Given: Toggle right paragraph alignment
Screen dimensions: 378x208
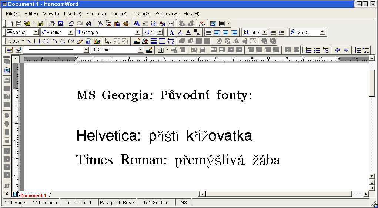Looking at the screenshot, I should click(x=234, y=32).
